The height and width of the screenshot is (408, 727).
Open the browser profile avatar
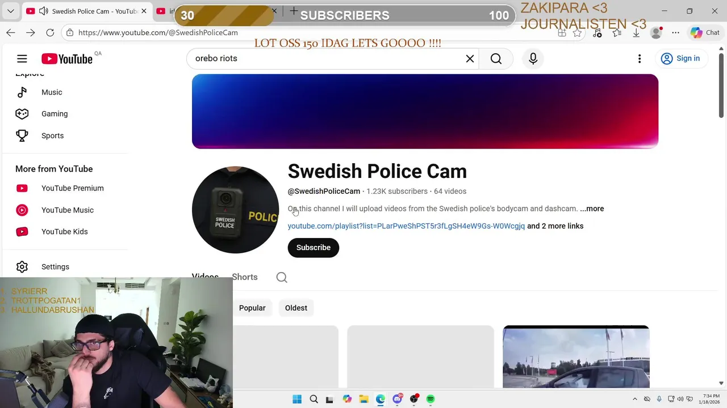(656, 33)
